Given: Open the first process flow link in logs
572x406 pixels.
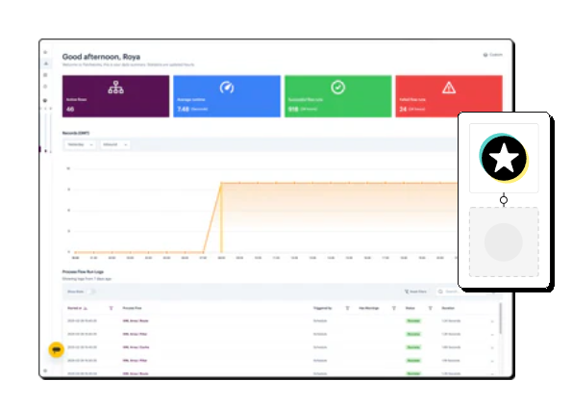Looking at the screenshot, I should pyautogui.click(x=136, y=321).
